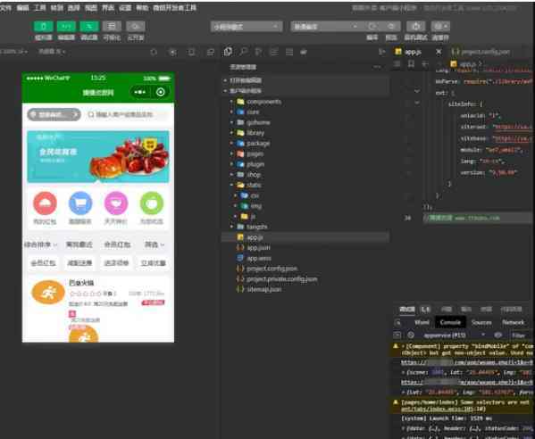Open the cloud development button
The height and width of the screenshot is (439, 535).
tap(136, 26)
